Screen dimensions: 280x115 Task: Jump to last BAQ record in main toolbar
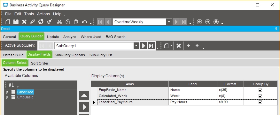coord(183,22)
